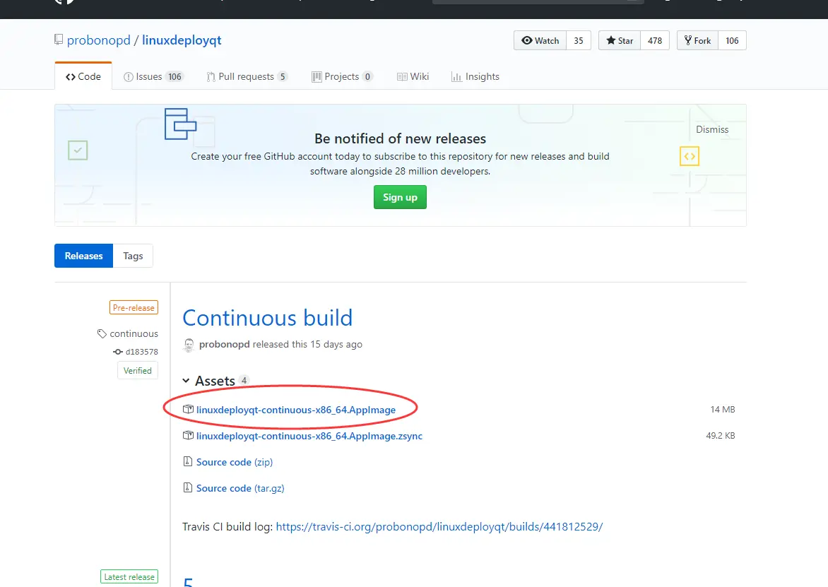Click the zip file icon for Source code (zip)
Screen dimensions: 828x587
click(x=187, y=461)
